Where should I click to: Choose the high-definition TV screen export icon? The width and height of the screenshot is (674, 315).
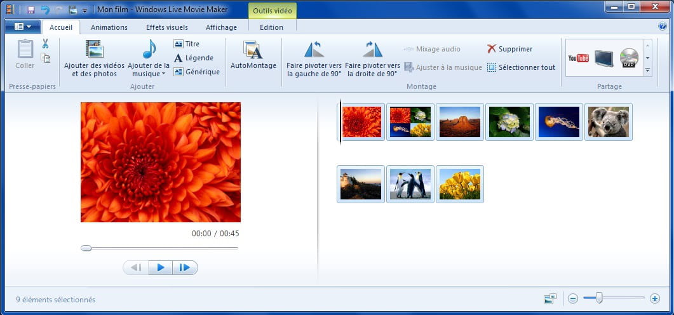point(603,58)
